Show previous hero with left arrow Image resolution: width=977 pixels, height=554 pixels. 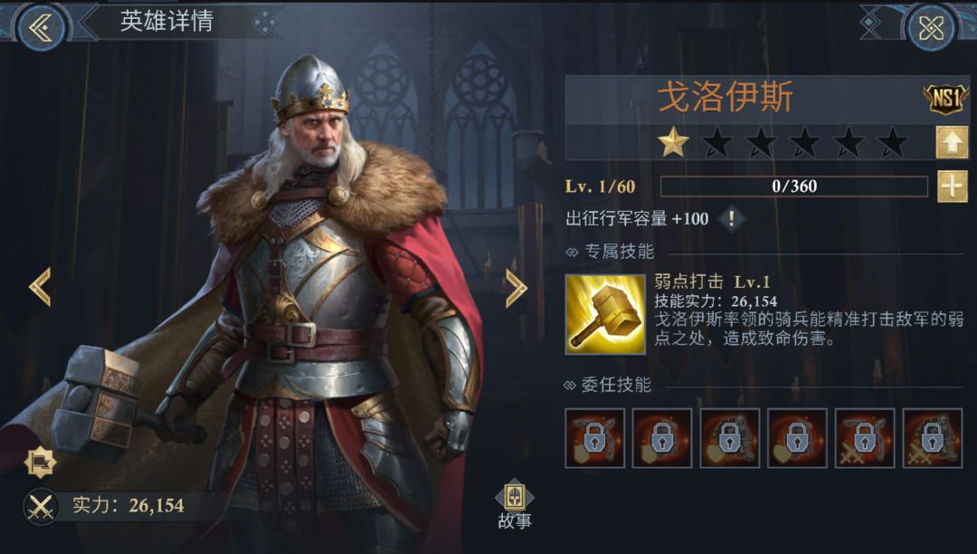pos(41,287)
